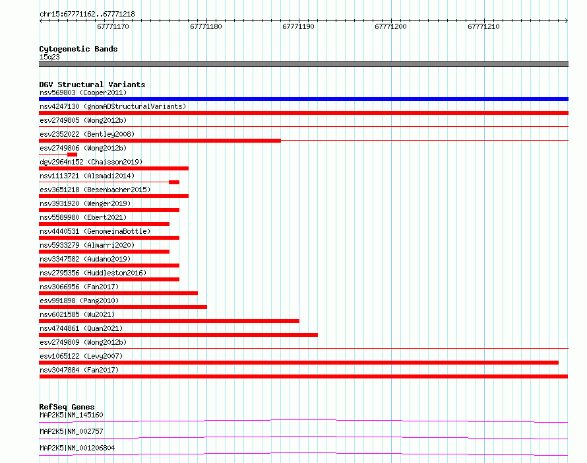Click the small esv2749806 red variant block

pos(73,155)
